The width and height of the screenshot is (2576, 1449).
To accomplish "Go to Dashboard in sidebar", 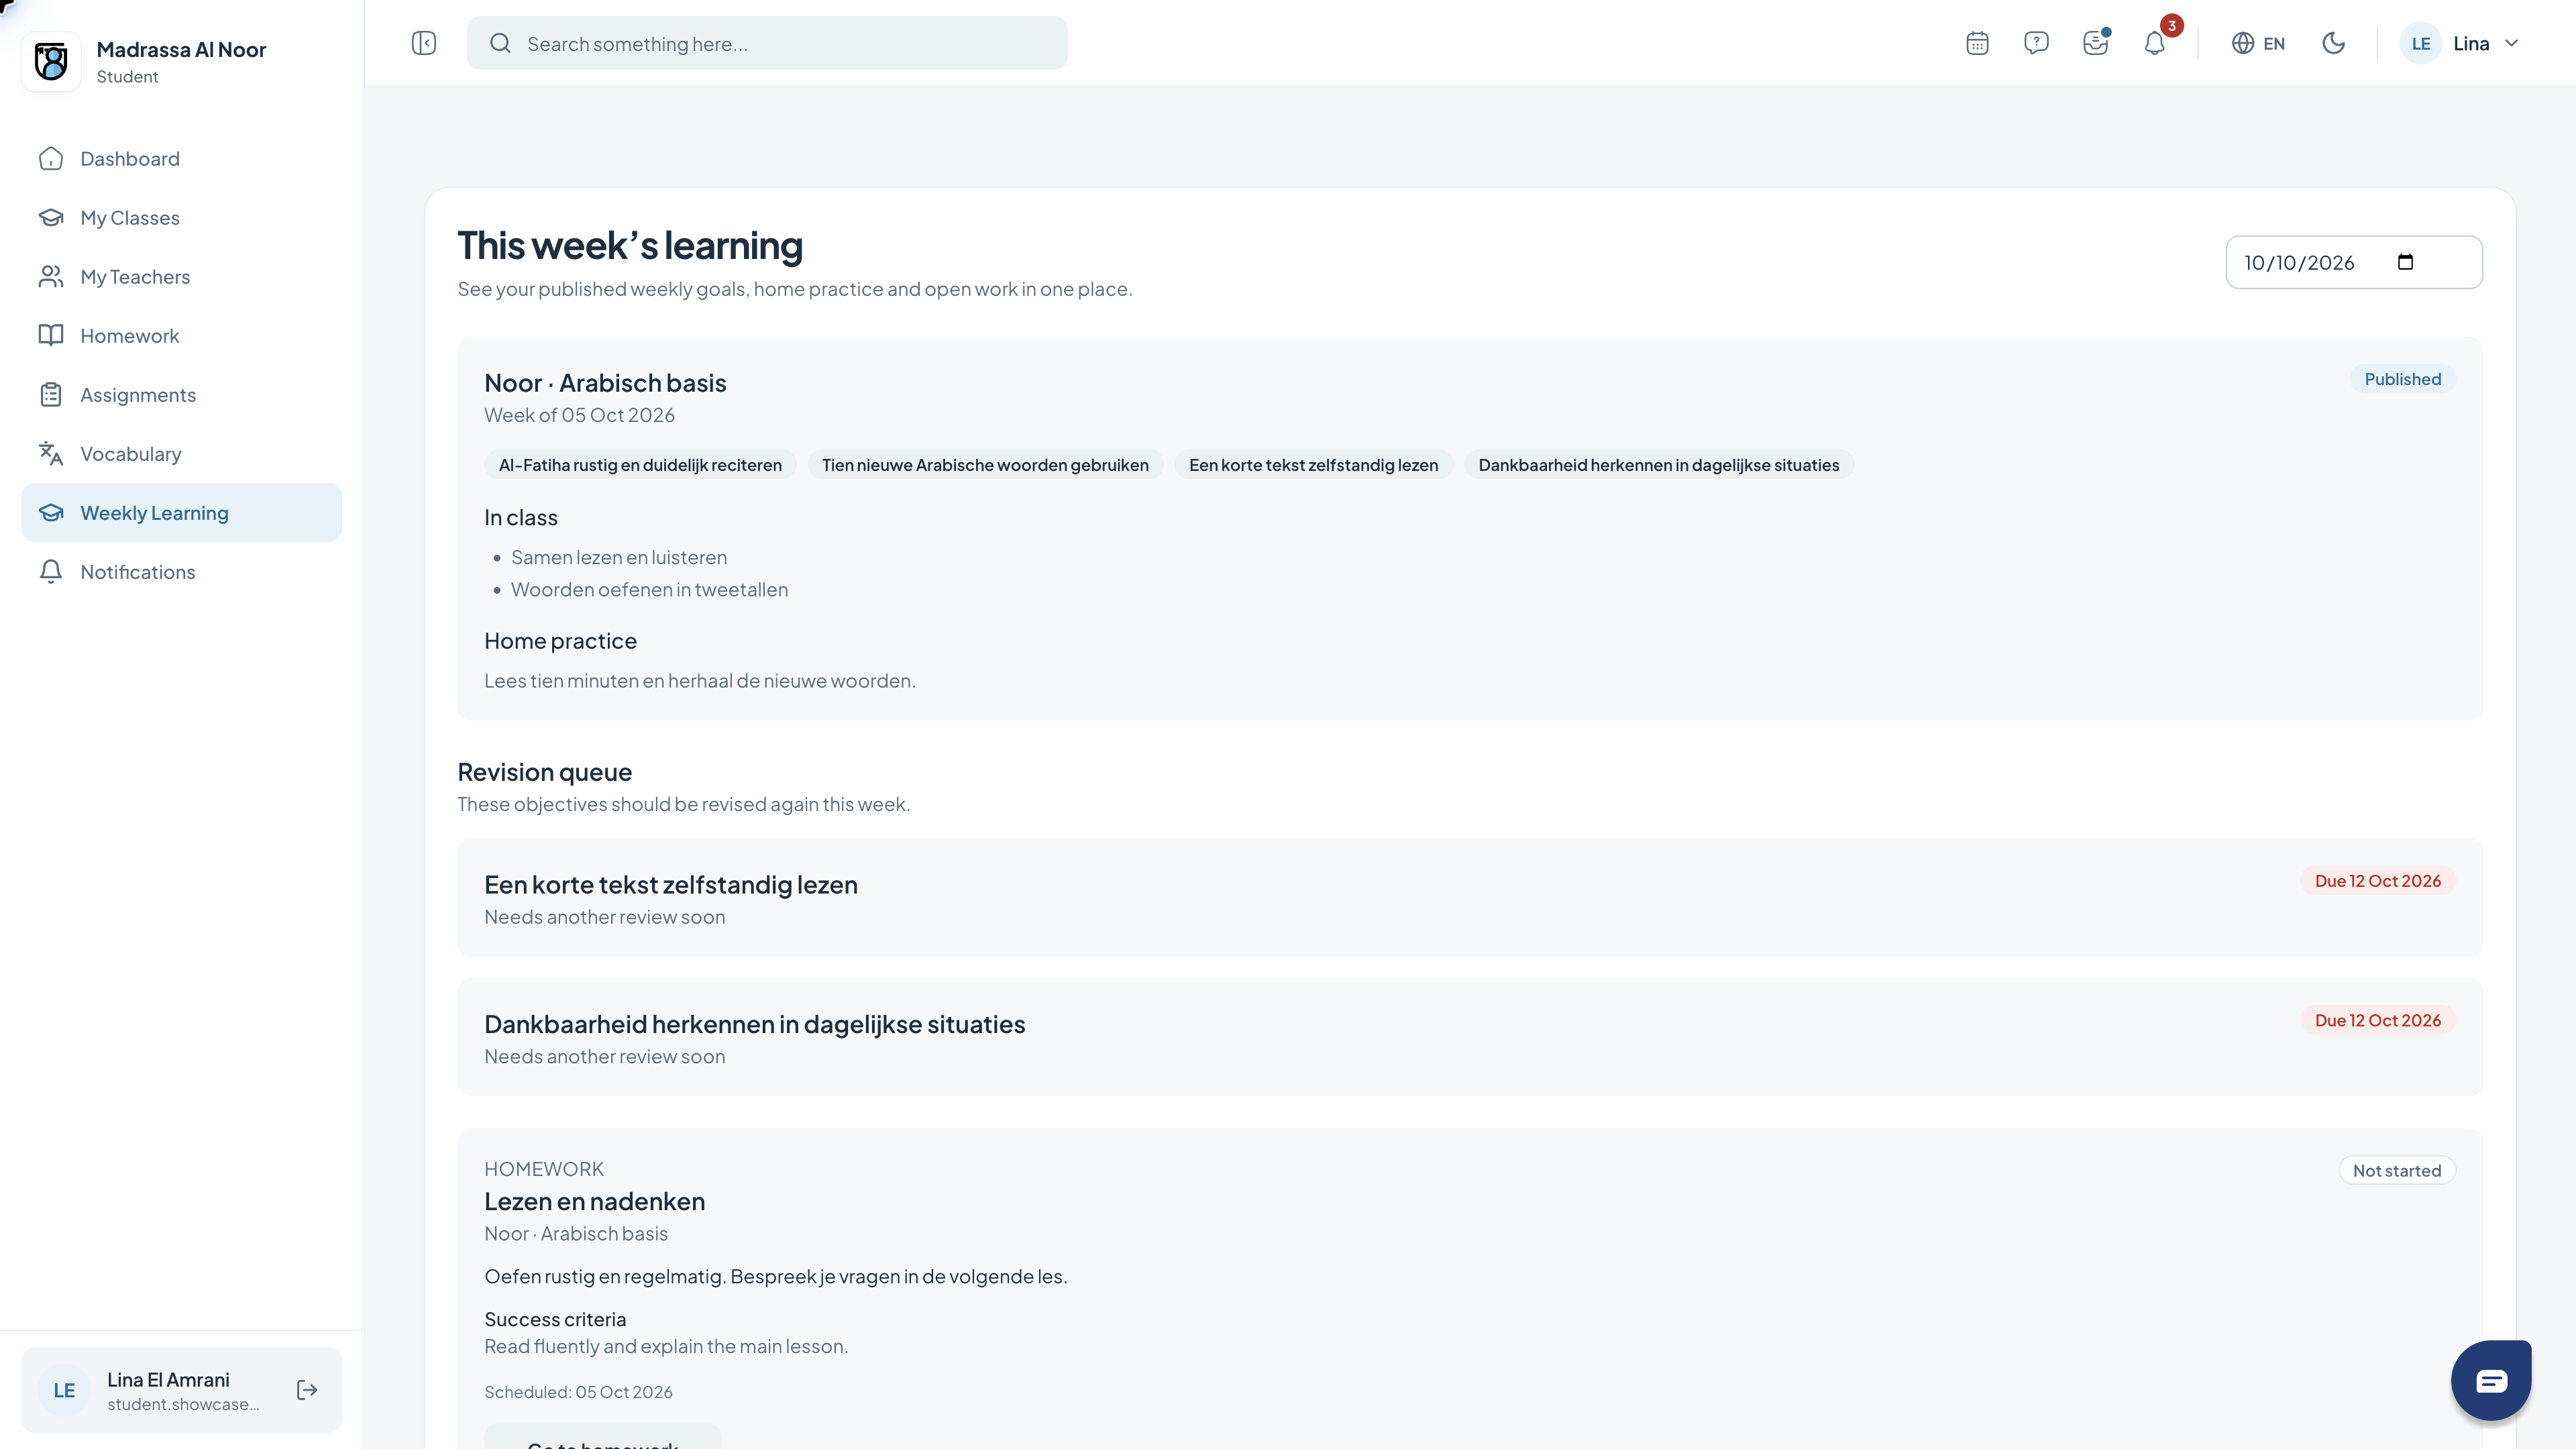I will click(x=181, y=159).
